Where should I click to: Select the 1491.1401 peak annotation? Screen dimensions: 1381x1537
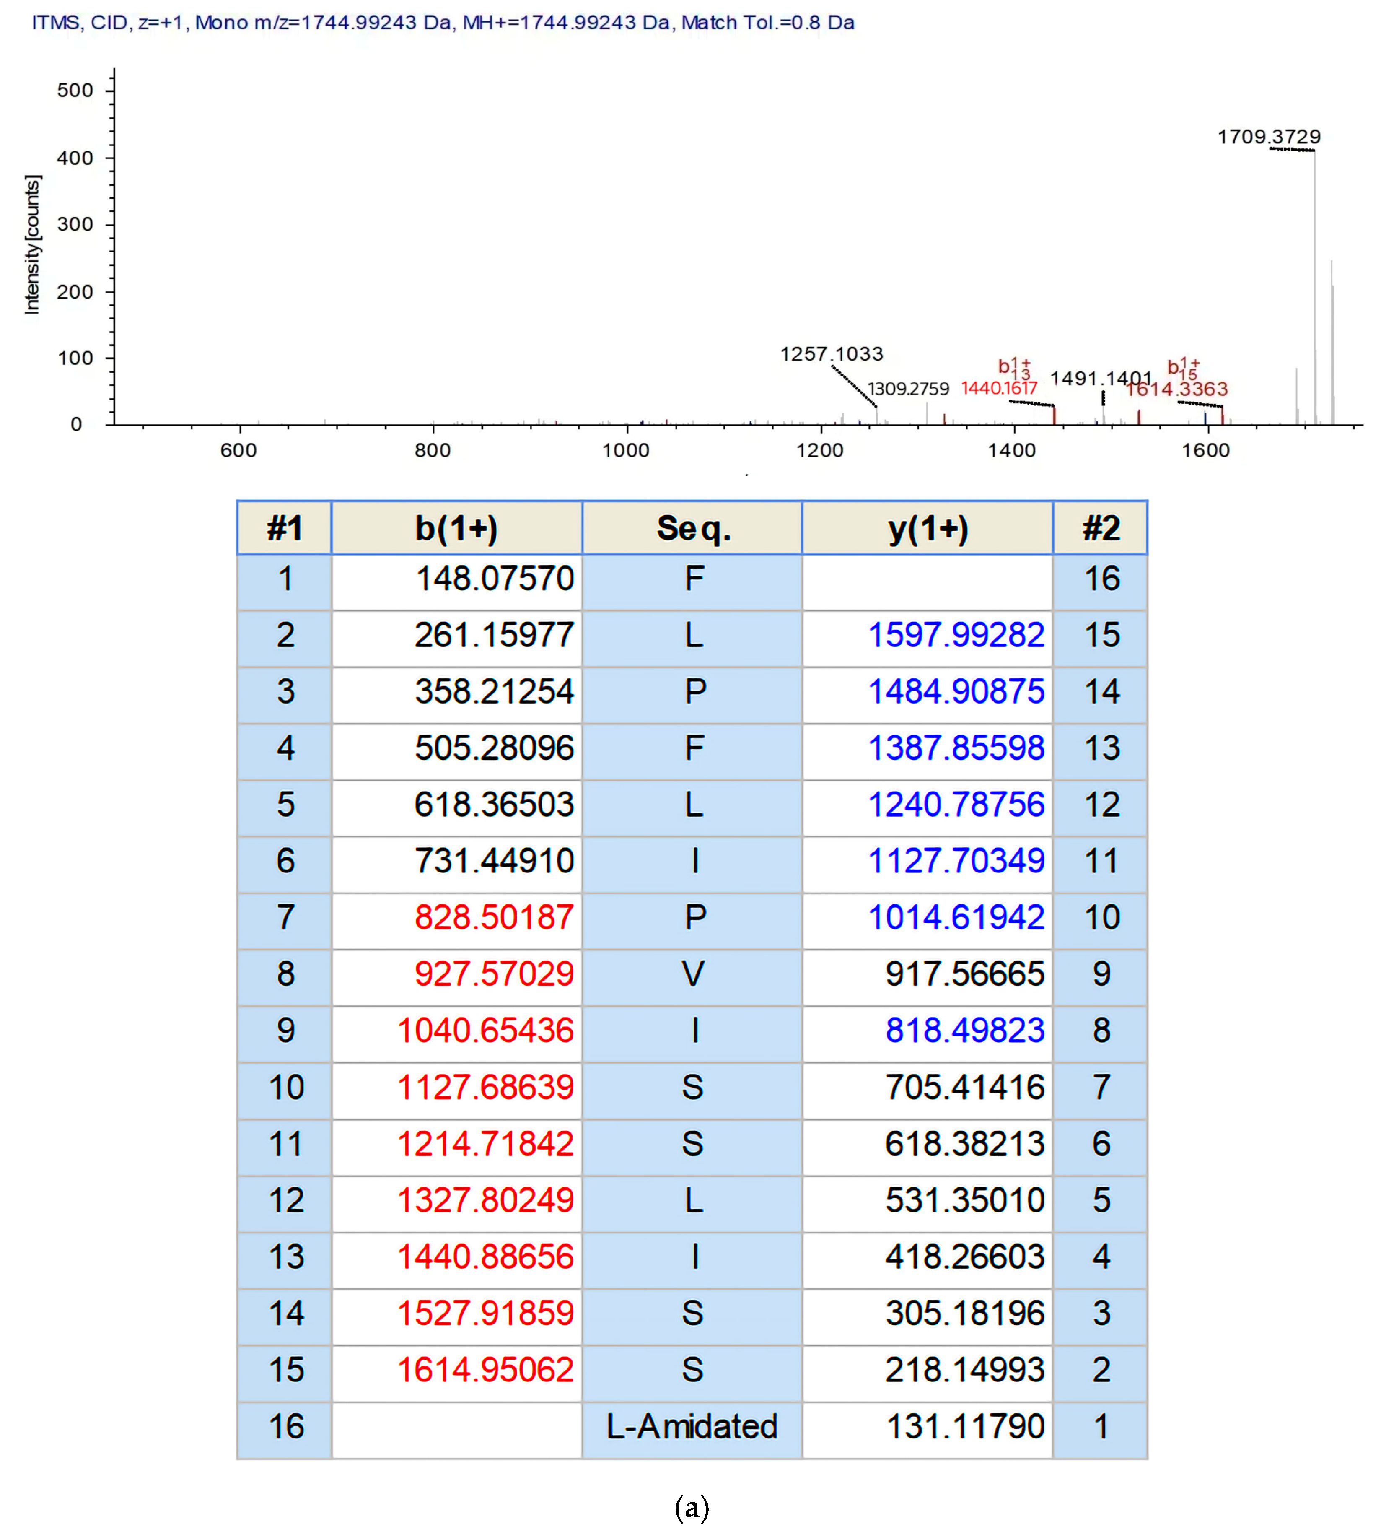1101,378
